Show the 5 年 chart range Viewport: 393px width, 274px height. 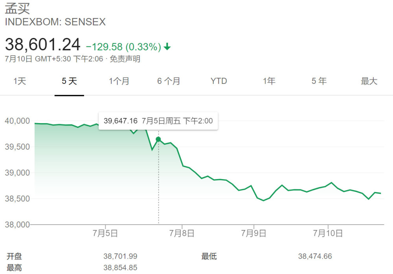319,81
